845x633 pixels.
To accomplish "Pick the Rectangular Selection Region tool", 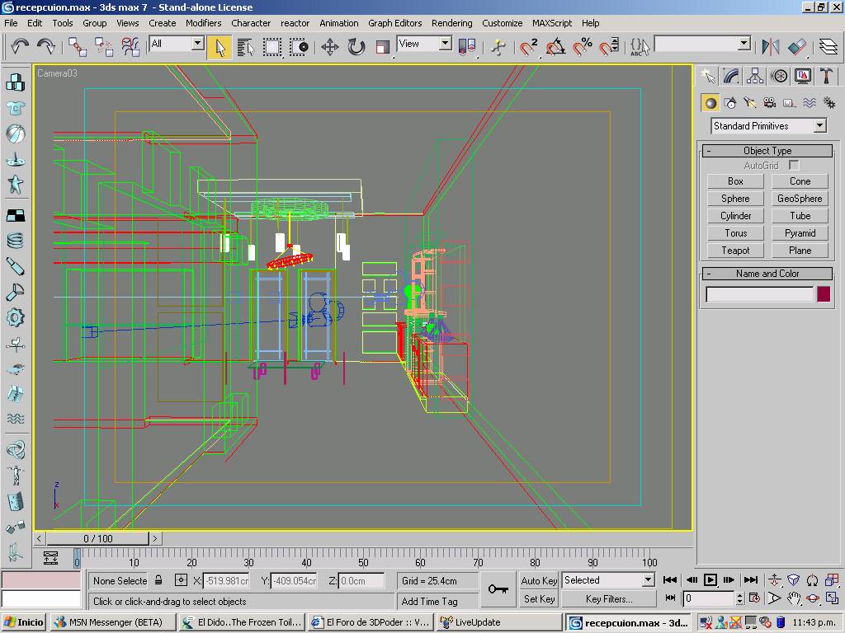I will point(272,47).
